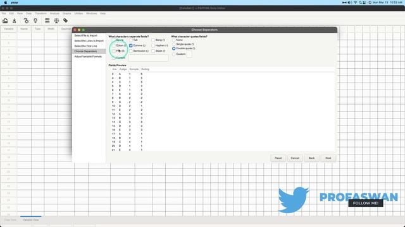Click the Variable column header in Data Editor
This screenshot has width=405, height=227.
9,29
